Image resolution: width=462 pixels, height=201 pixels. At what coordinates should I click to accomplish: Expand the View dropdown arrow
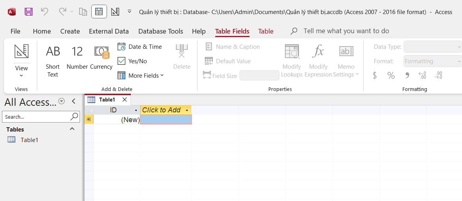coord(22,76)
